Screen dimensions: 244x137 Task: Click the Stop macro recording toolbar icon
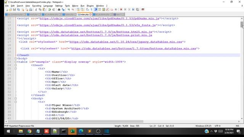(125, 10)
